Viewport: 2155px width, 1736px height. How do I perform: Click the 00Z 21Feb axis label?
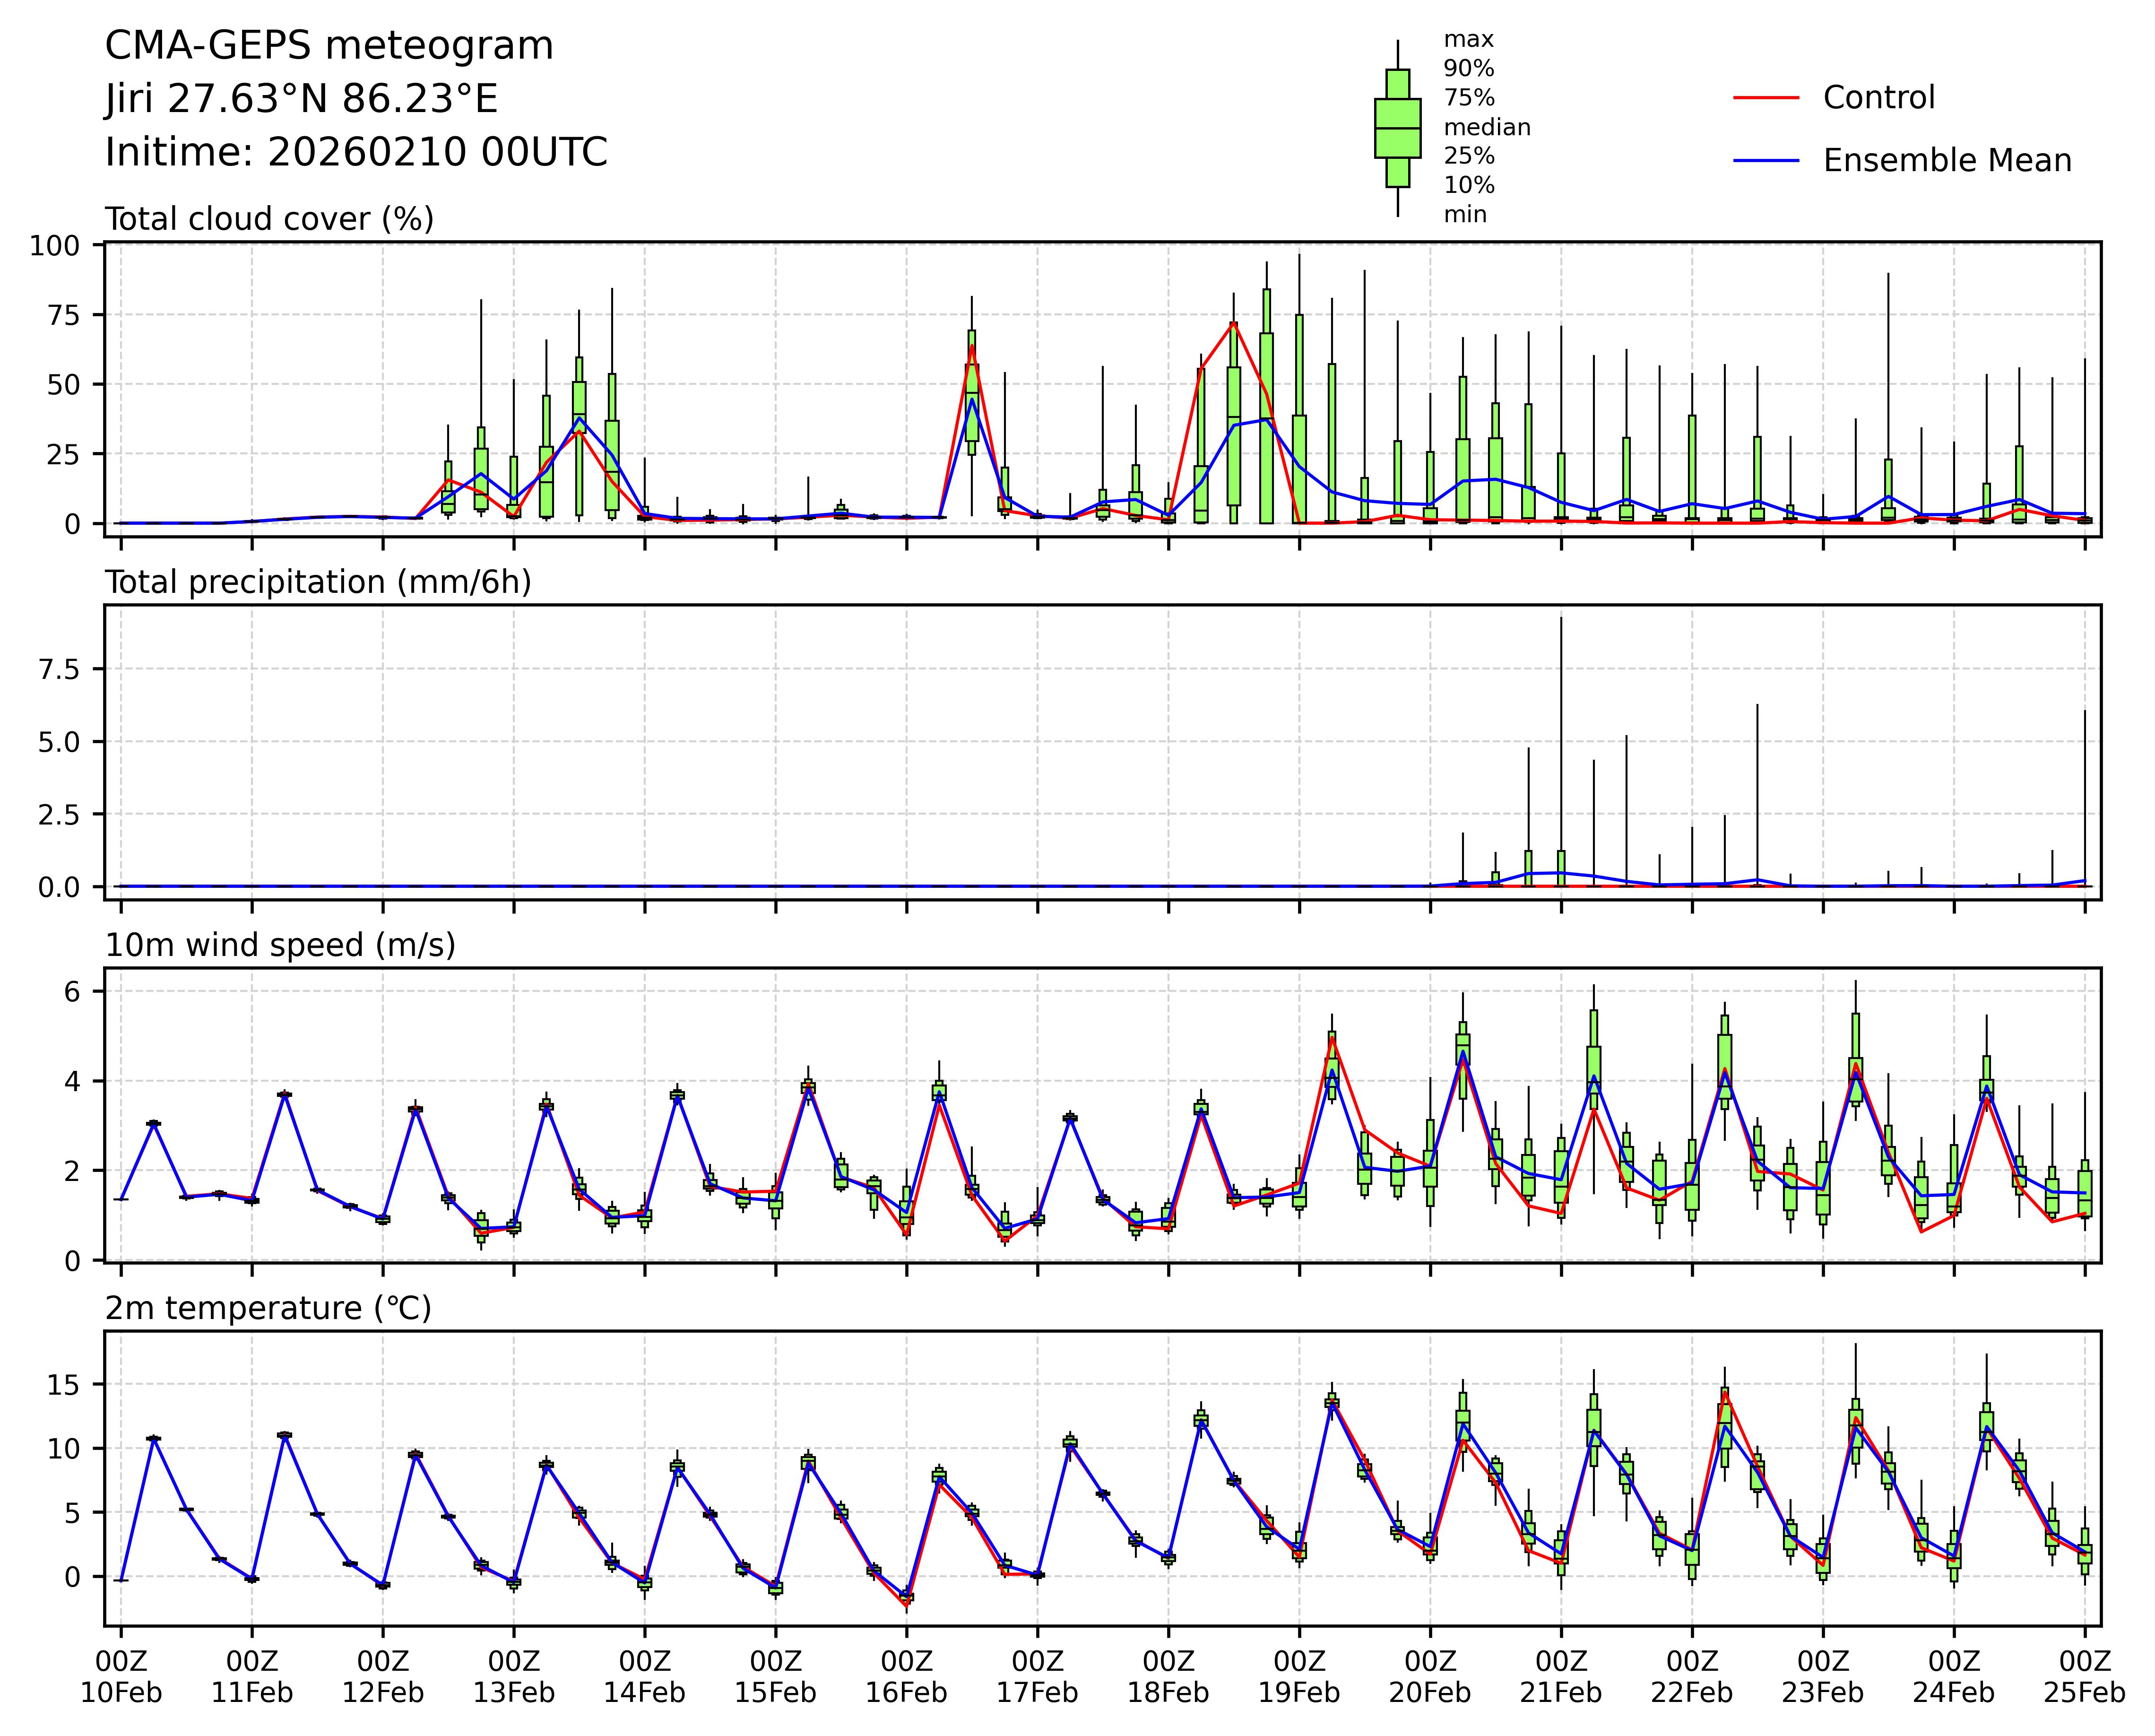click(1560, 1677)
